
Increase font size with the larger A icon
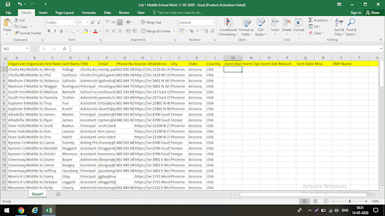coord(92,22)
